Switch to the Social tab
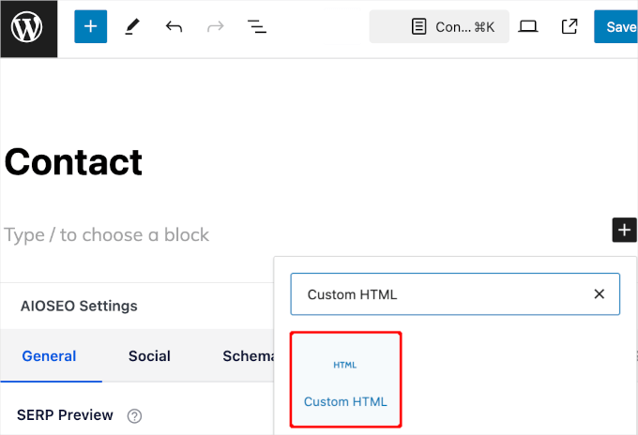The height and width of the screenshot is (435, 638). tap(149, 356)
